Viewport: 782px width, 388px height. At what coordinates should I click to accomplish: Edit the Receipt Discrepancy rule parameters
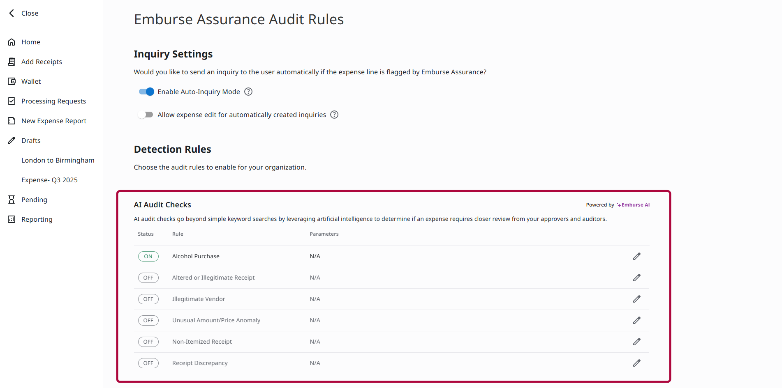tap(636, 363)
